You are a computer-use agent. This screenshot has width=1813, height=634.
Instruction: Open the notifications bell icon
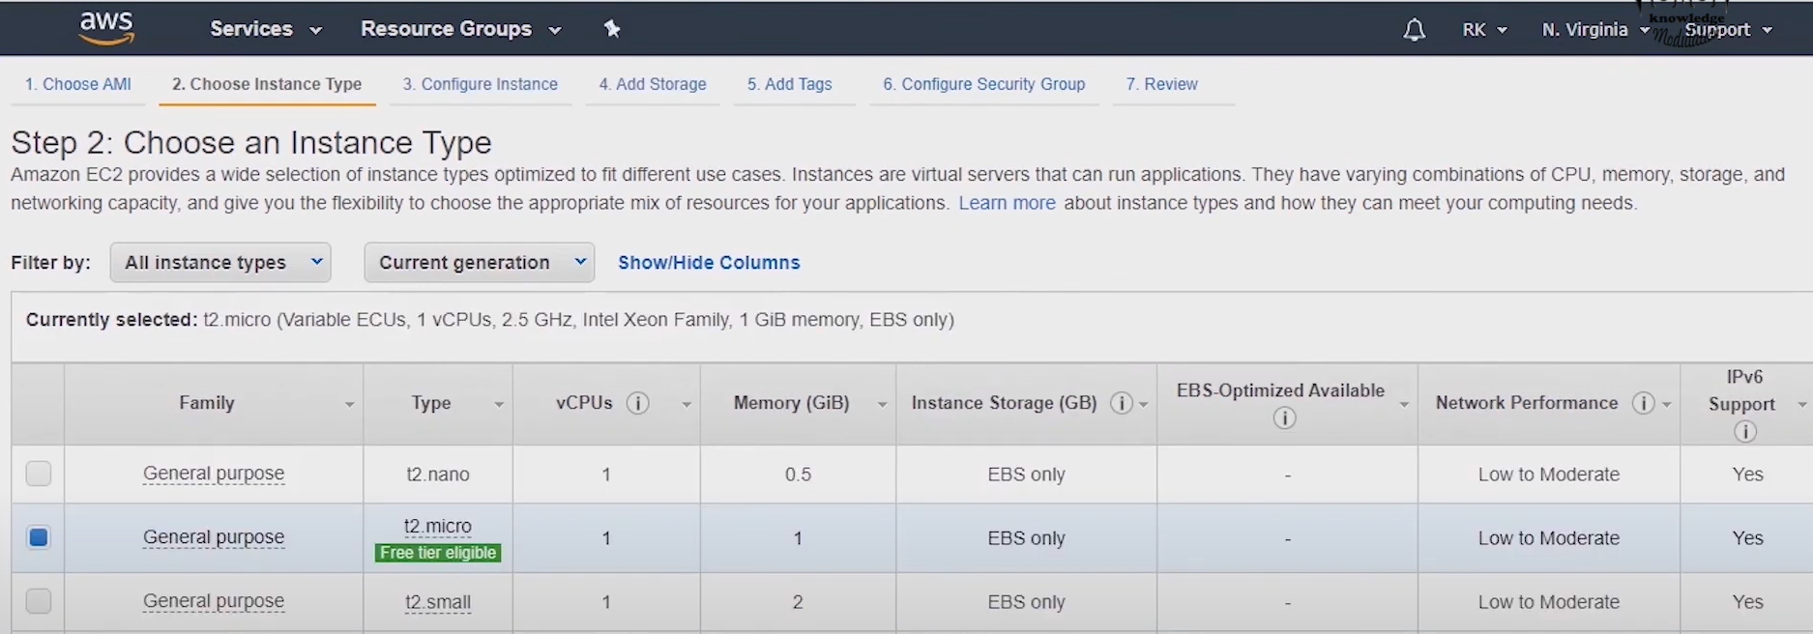coord(1414,30)
